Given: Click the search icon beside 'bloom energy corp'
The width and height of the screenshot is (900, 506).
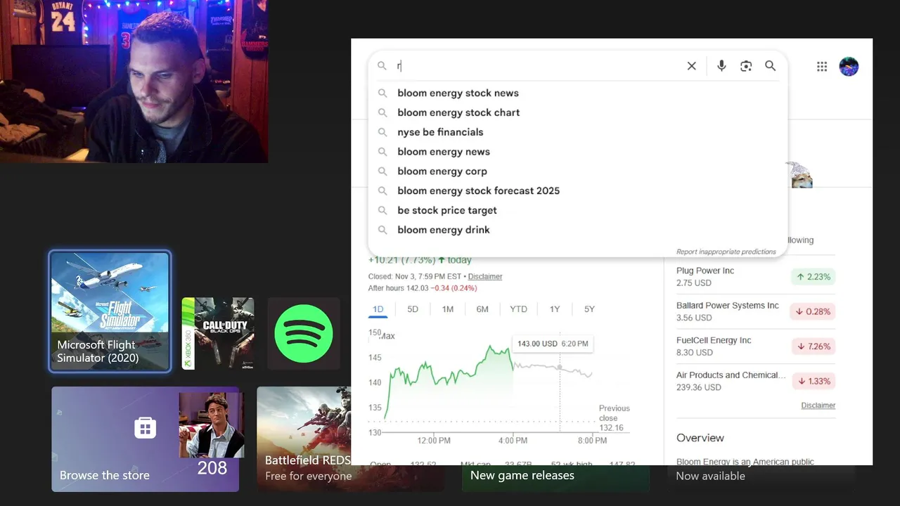Looking at the screenshot, I should 382,171.
